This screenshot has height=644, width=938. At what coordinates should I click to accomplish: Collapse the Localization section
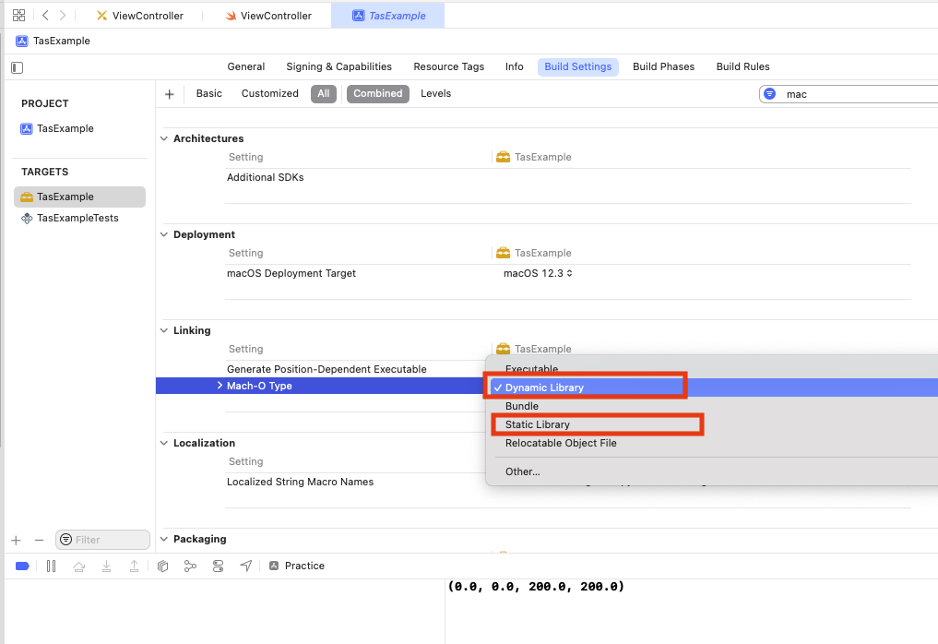[x=164, y=443]
